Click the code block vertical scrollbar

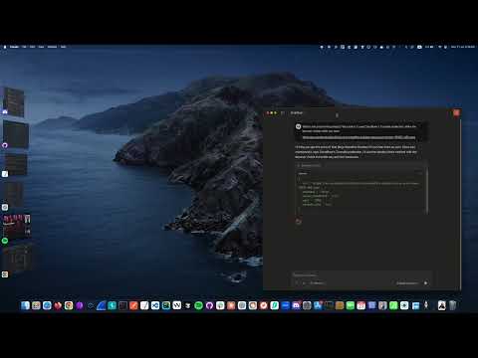426,191
